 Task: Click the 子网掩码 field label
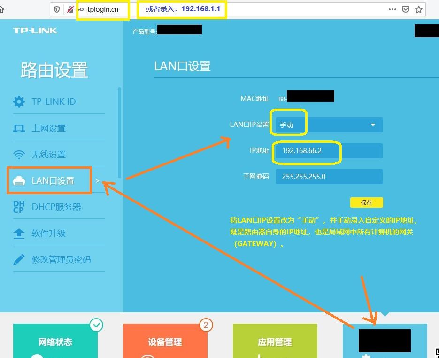point(256,176)
